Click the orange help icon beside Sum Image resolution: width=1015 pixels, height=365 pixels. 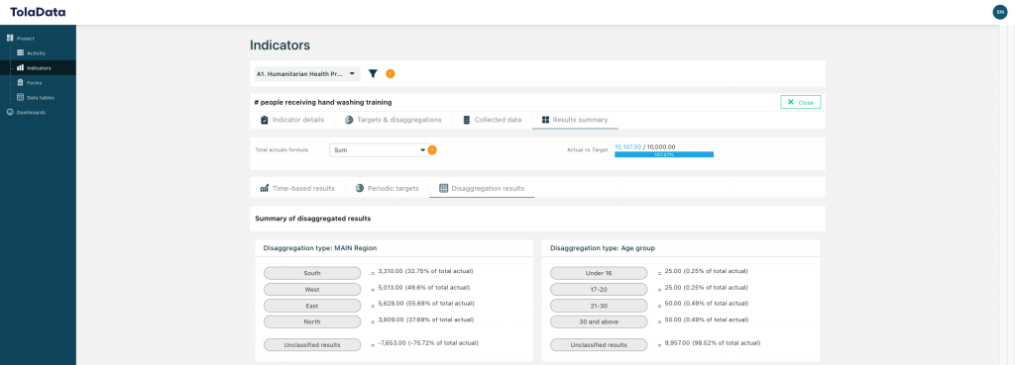click(432, 150)
